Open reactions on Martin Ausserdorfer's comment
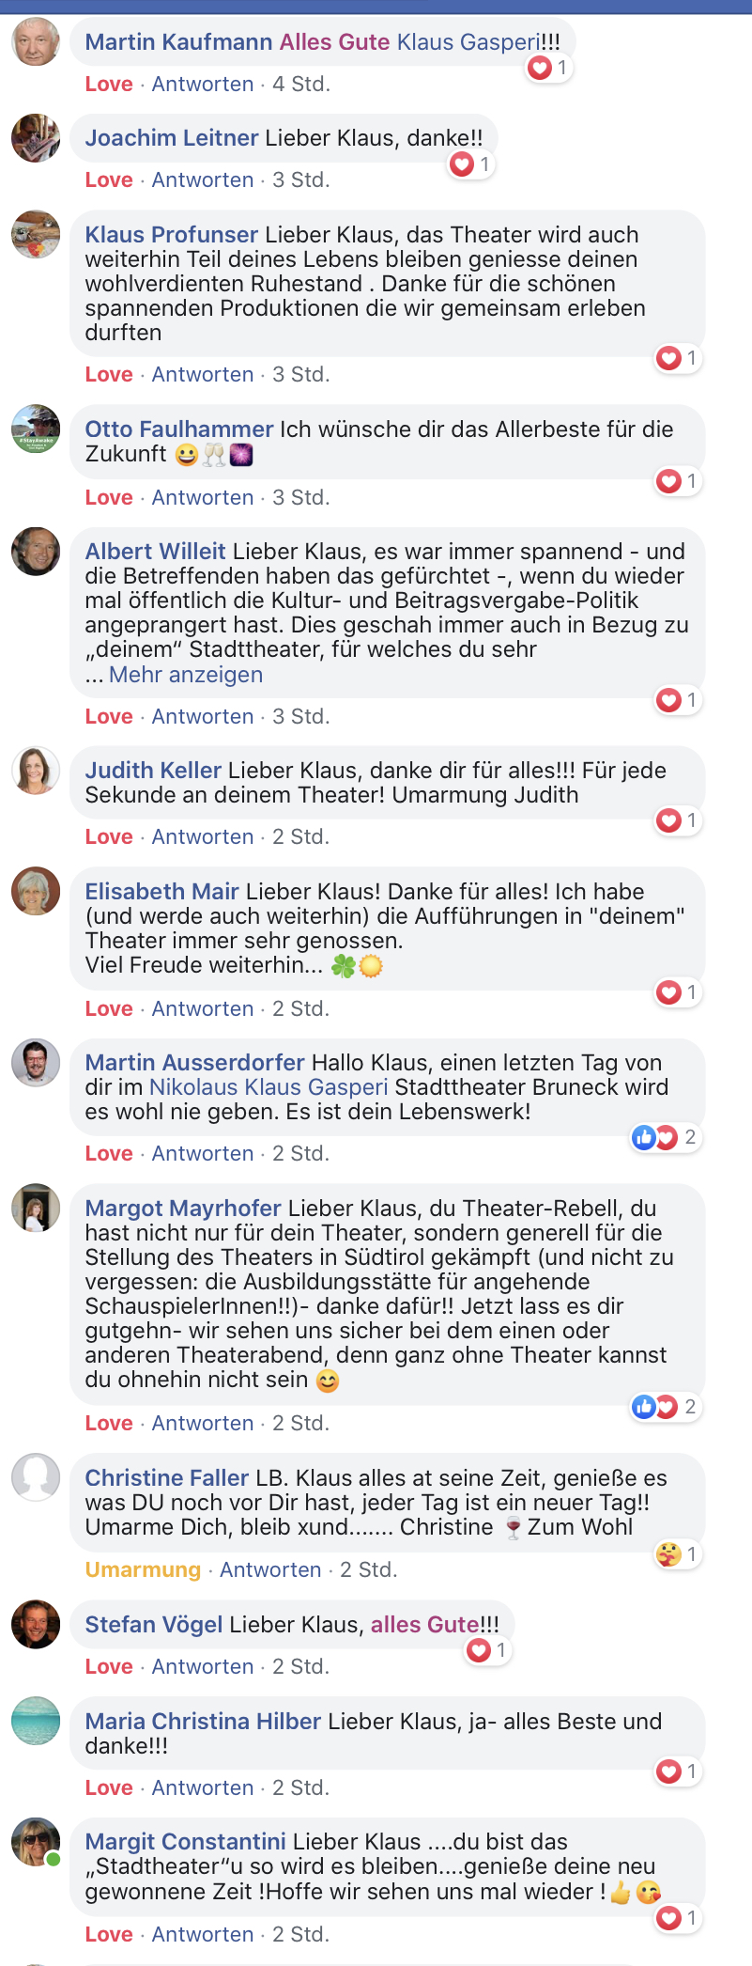 [665, 1138]
